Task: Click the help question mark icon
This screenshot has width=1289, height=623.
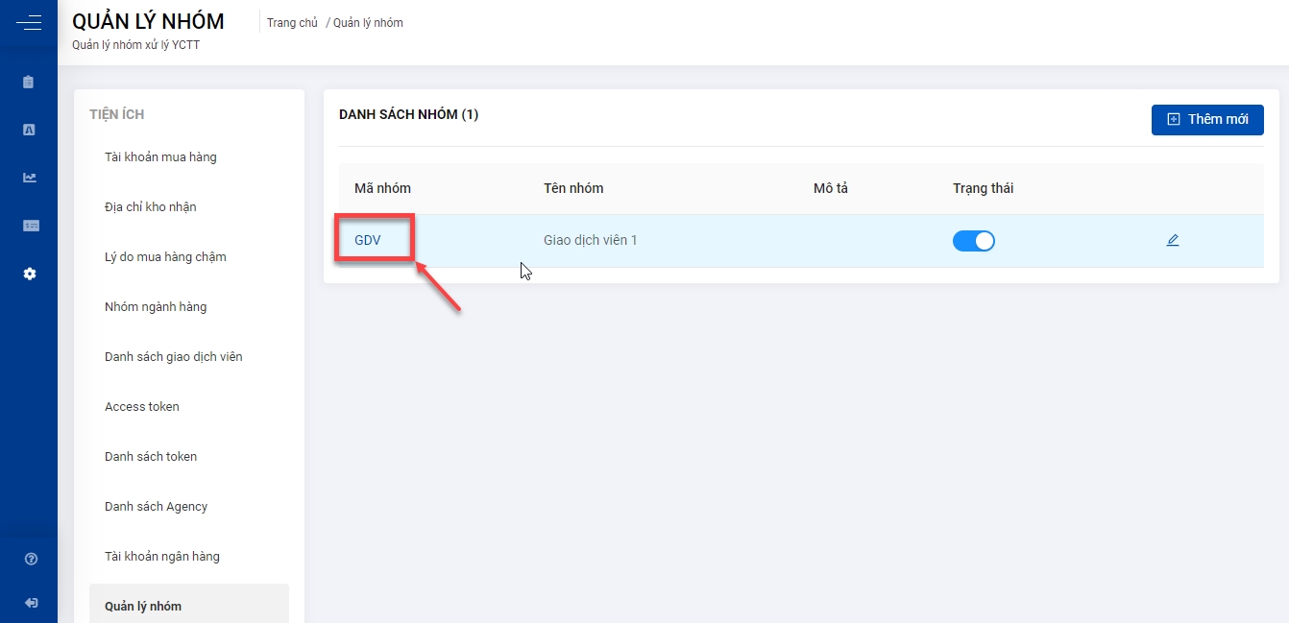Action: pos(30,559)
